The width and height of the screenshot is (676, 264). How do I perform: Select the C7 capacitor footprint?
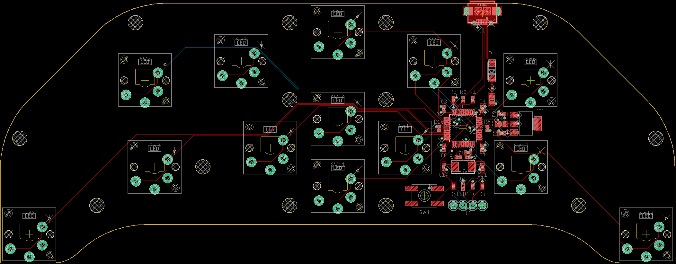tap(482, 148)
